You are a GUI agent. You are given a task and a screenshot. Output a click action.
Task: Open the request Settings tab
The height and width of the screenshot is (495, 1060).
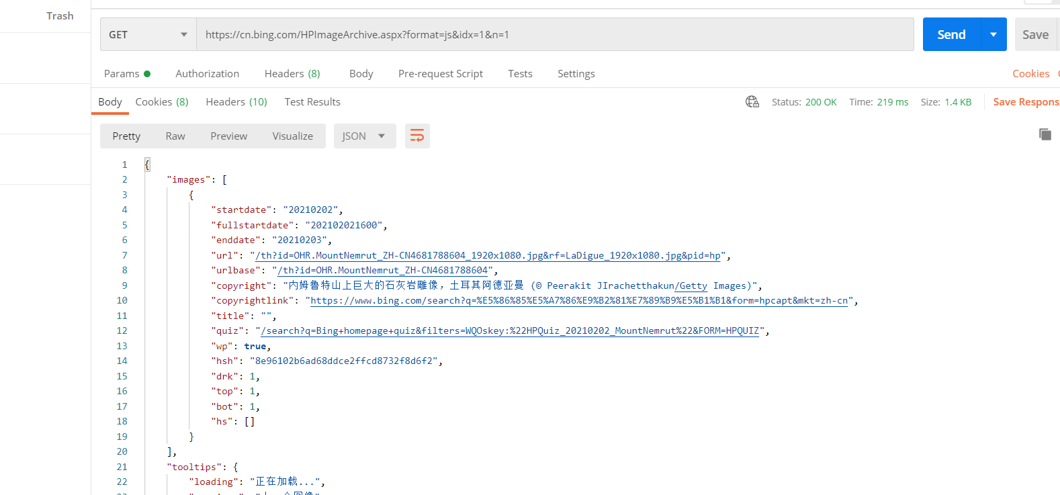pyautogui.click(x=576, y=74)
